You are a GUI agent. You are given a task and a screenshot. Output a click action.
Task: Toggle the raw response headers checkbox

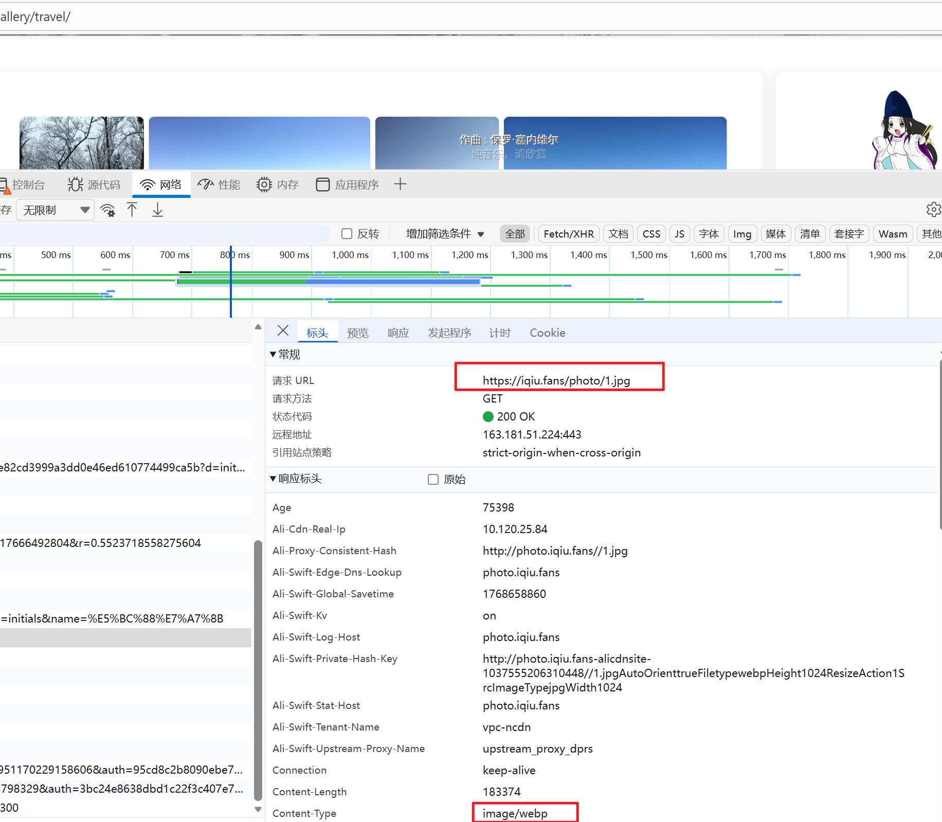point(433,479)
